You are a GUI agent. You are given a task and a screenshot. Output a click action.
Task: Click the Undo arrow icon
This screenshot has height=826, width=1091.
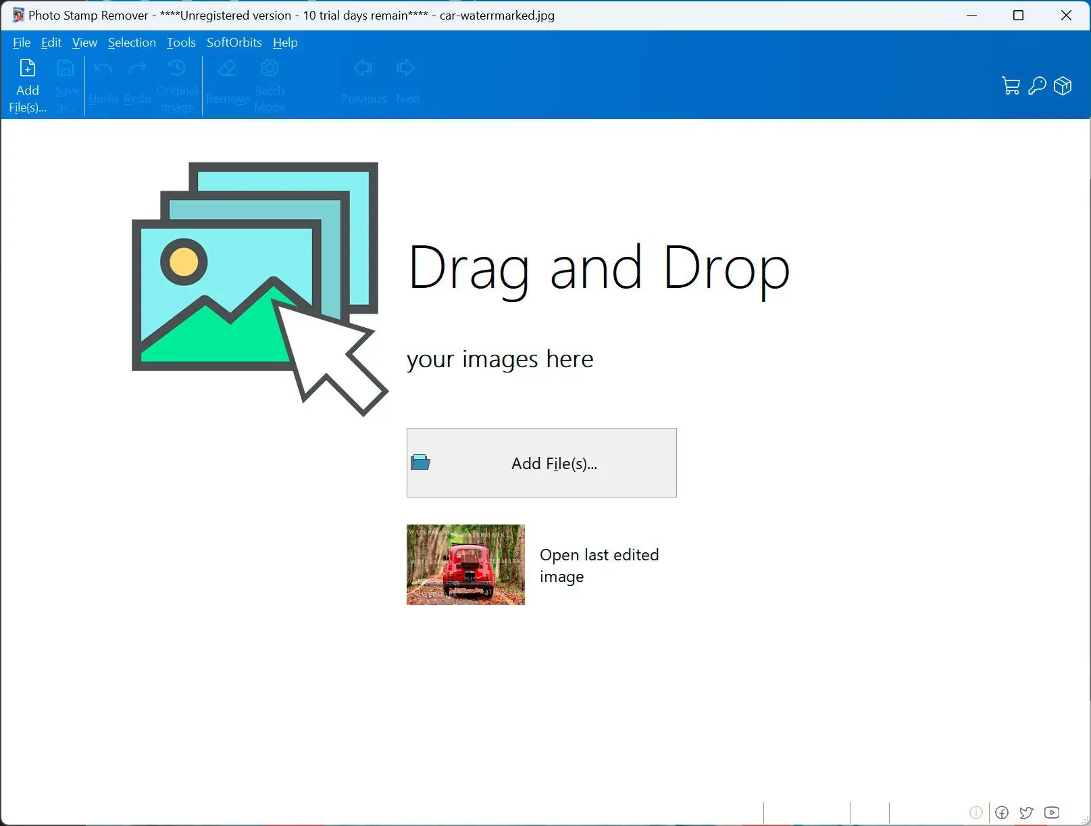103,68
